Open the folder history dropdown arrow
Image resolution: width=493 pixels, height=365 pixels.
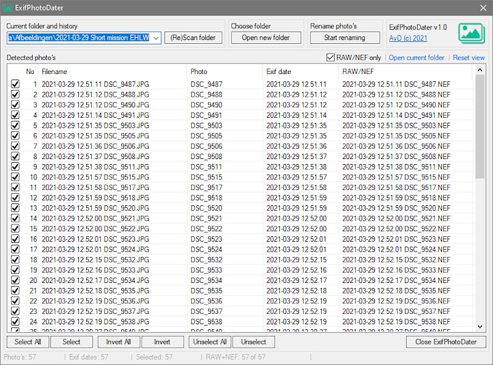click(x=156, y=38)
